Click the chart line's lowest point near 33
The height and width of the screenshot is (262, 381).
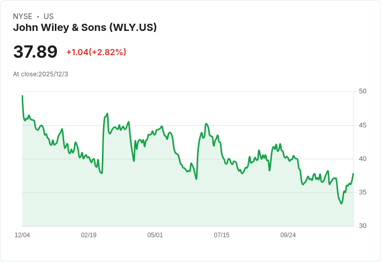click(341, 203)
